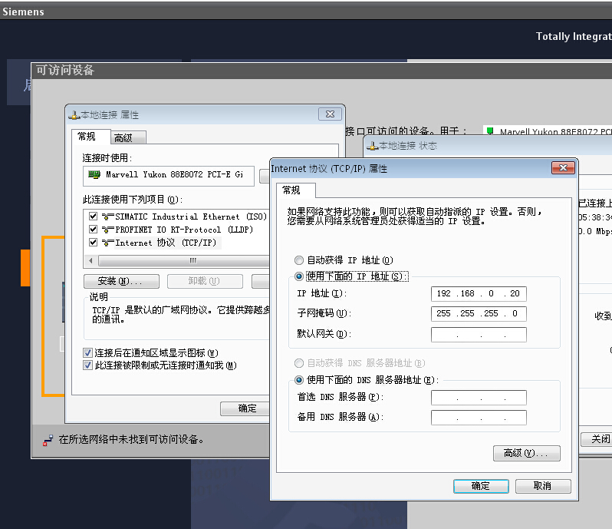Viewport: 612px width, 529px height.
Task: Switch to the 高级 tab in 本地连接 属性
Action: pos(123,138)
